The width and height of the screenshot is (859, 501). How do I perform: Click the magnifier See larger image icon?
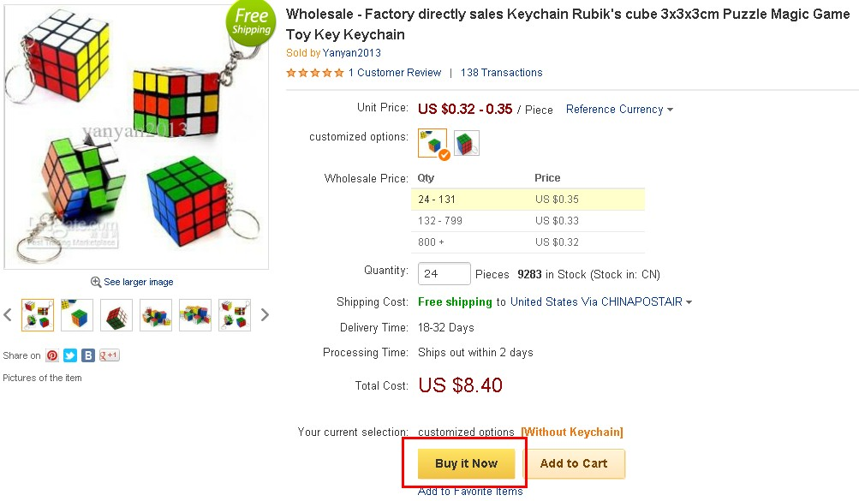tap(96, 282)
